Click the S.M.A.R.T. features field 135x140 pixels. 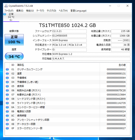tap(91, 59)
